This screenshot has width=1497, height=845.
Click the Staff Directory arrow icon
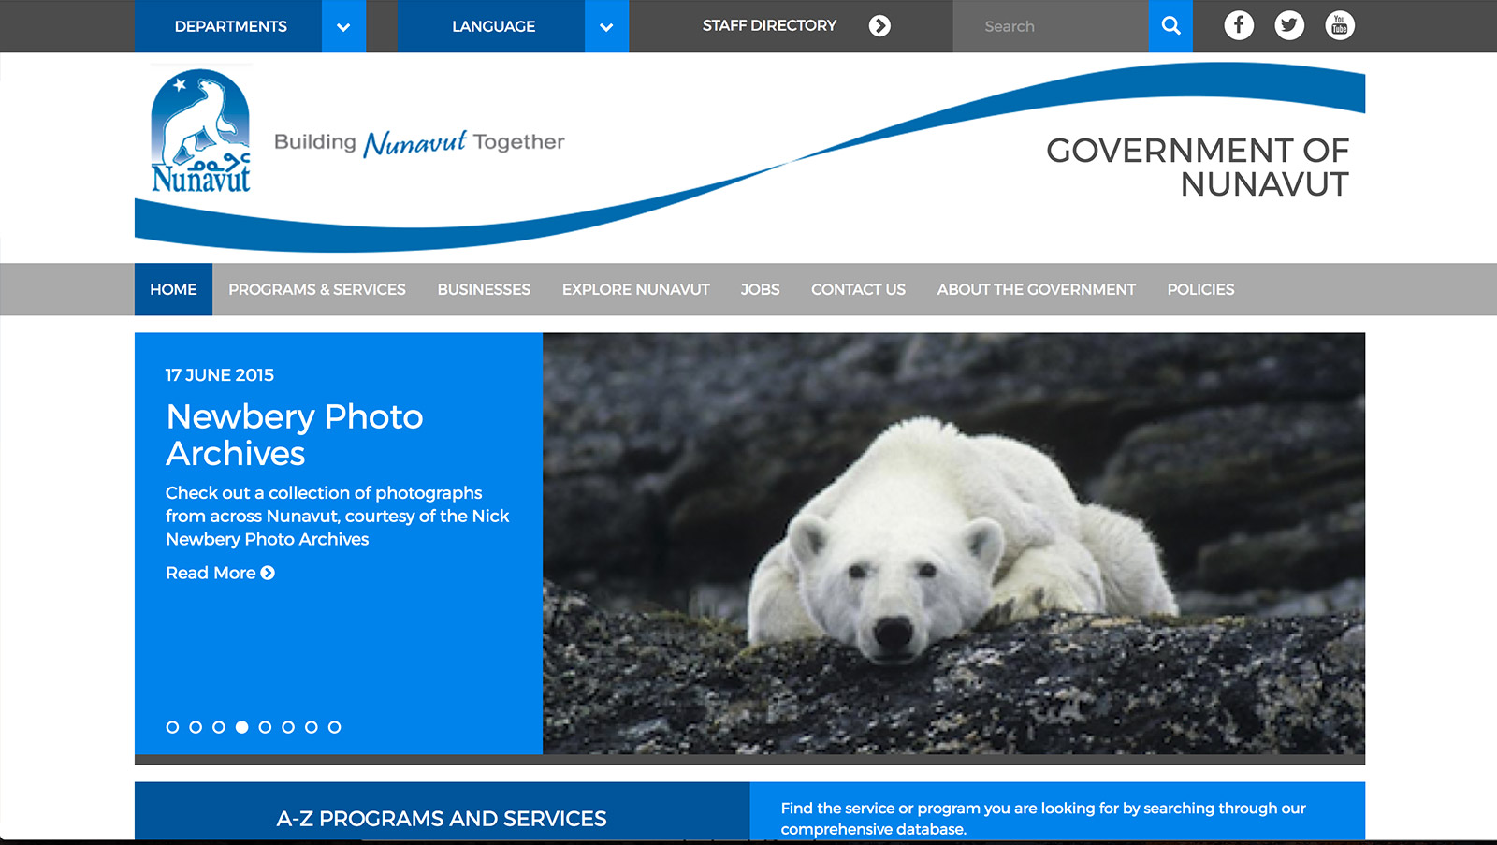click(879, 26)
